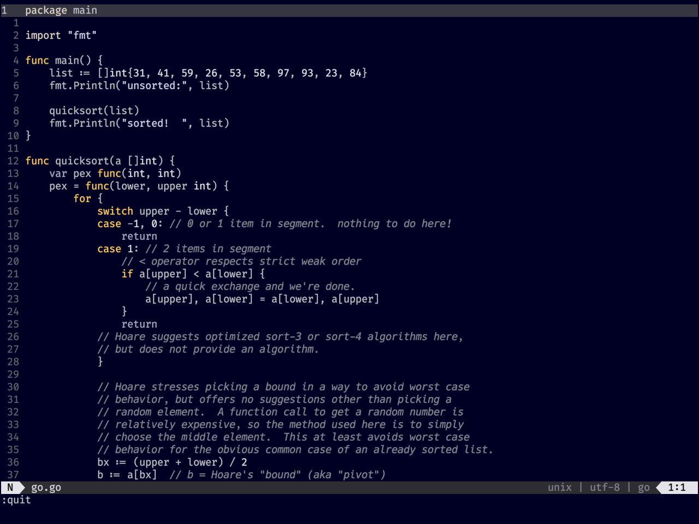Click line number 25 in gutter
Image resolution: width=699 pixels, height=524 pixels.
point(13,324)
